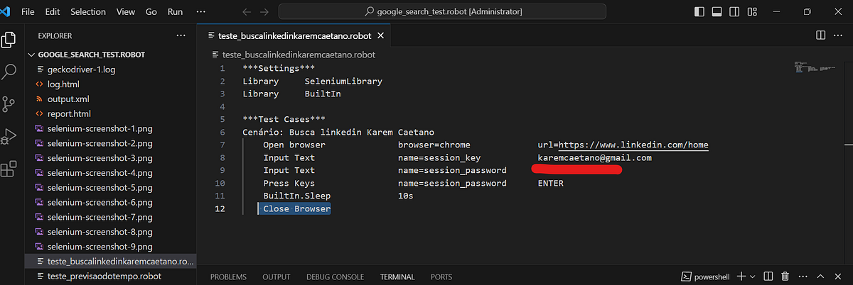Click the breadcrumb teste_buscalinkedinkaremcaetano.robot
Image resolution: width=853 pixels, height=285 pixels.
pos(299,54)
